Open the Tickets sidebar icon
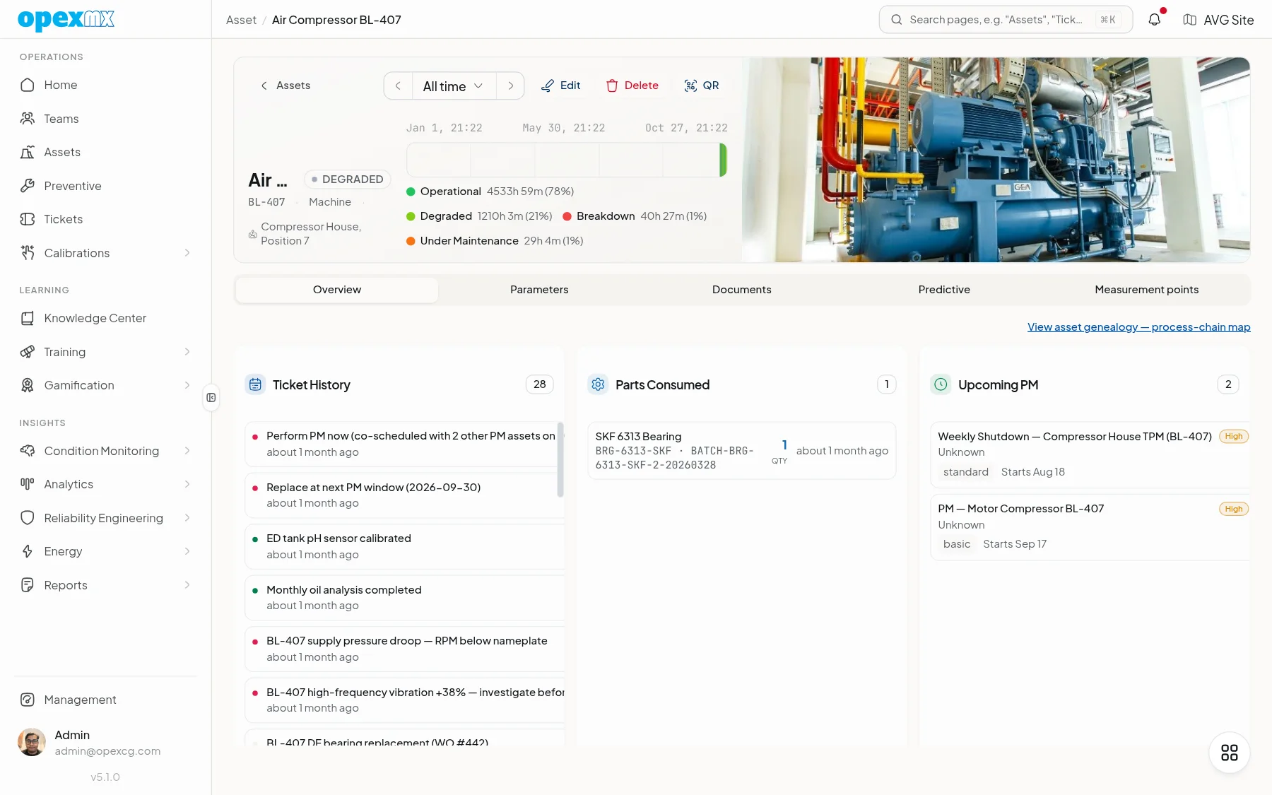The image size is (1272, 795). pos(28,219)
